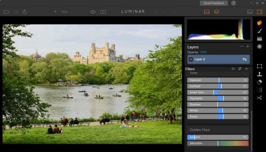The image size is (266, 152).
Task: Open an image with the folder icon
Action: tap(6, 12)
